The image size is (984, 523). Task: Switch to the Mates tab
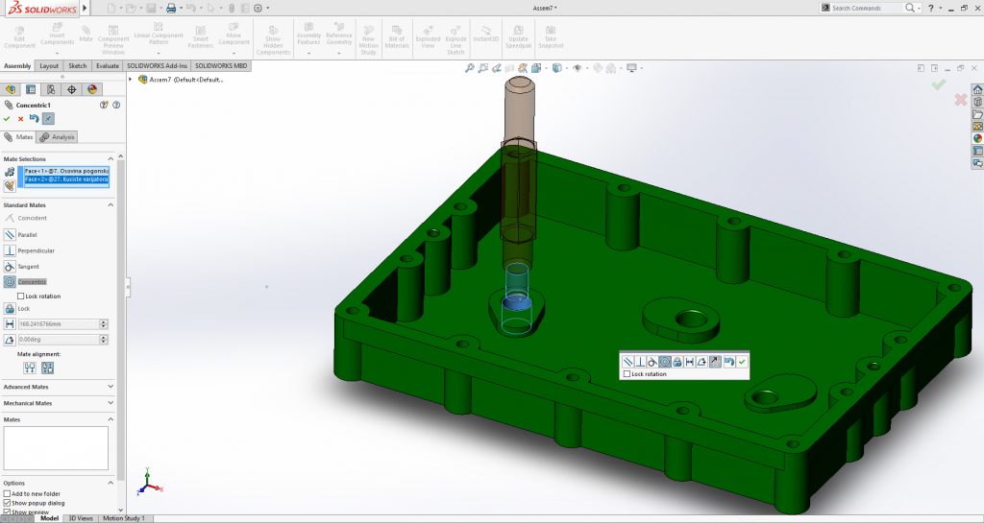click(x=18, y=137)
